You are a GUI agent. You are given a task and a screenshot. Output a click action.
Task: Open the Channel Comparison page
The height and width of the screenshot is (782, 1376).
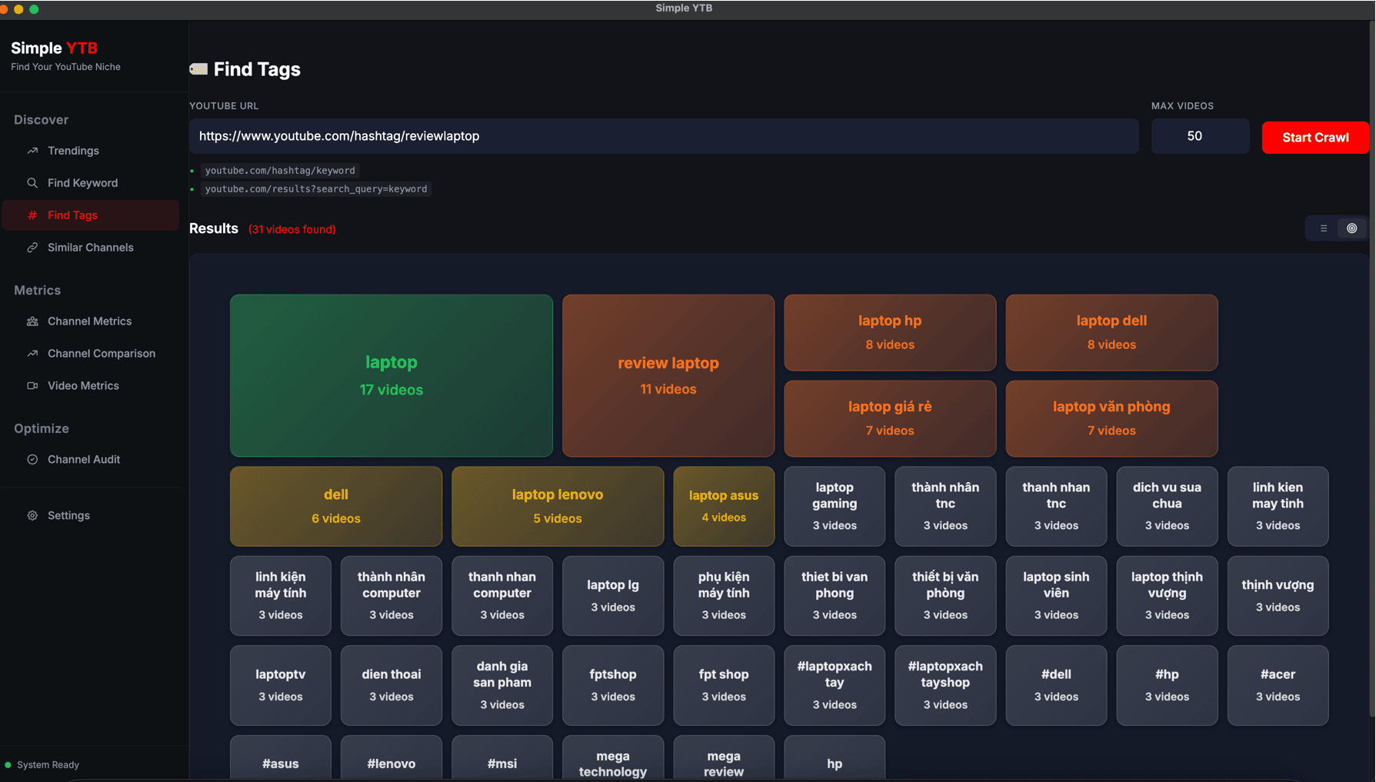(101, 354)
